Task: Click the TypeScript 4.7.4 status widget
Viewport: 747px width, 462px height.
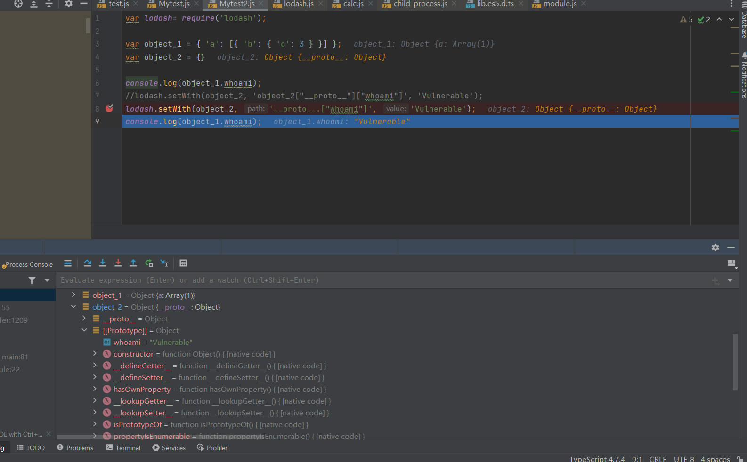Action: [597, 459]
